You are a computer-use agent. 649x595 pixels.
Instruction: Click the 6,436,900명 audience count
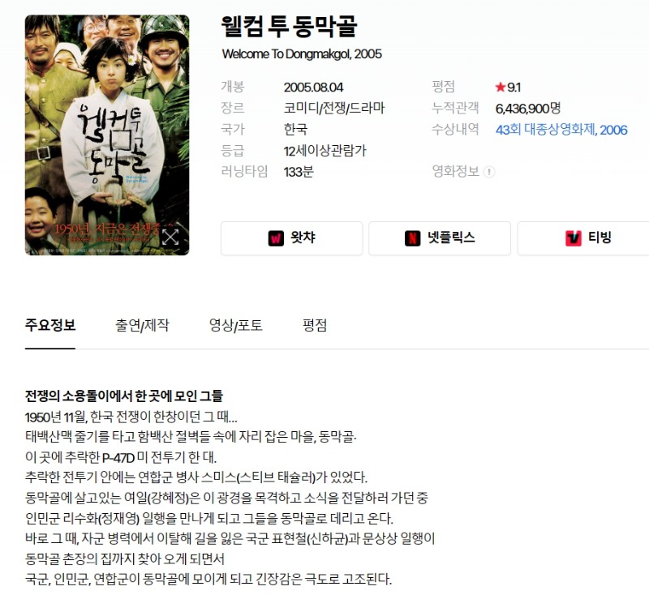tap(528, 109)
